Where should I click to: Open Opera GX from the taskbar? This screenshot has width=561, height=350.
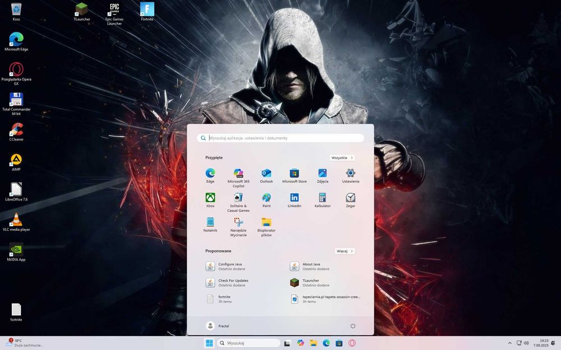tap(352, 343)
